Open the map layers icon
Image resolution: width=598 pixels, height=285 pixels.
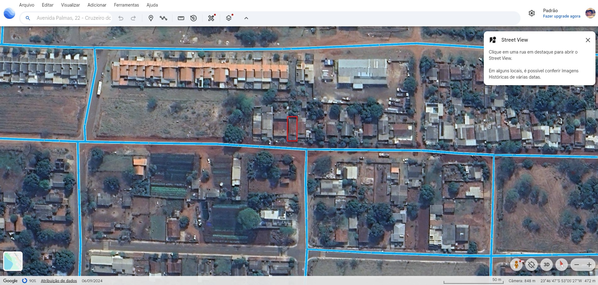229,18
